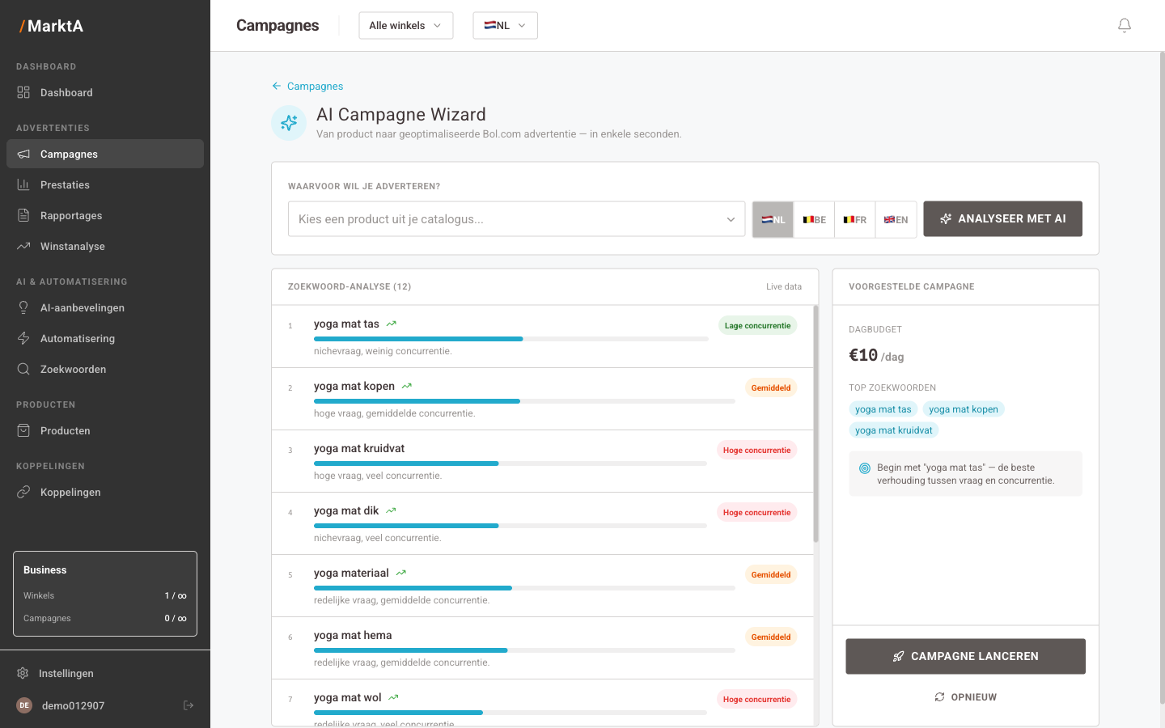The image size is (1165, 728).
Task: Click the MarktA logo
Action: click(x=52, y=26)
